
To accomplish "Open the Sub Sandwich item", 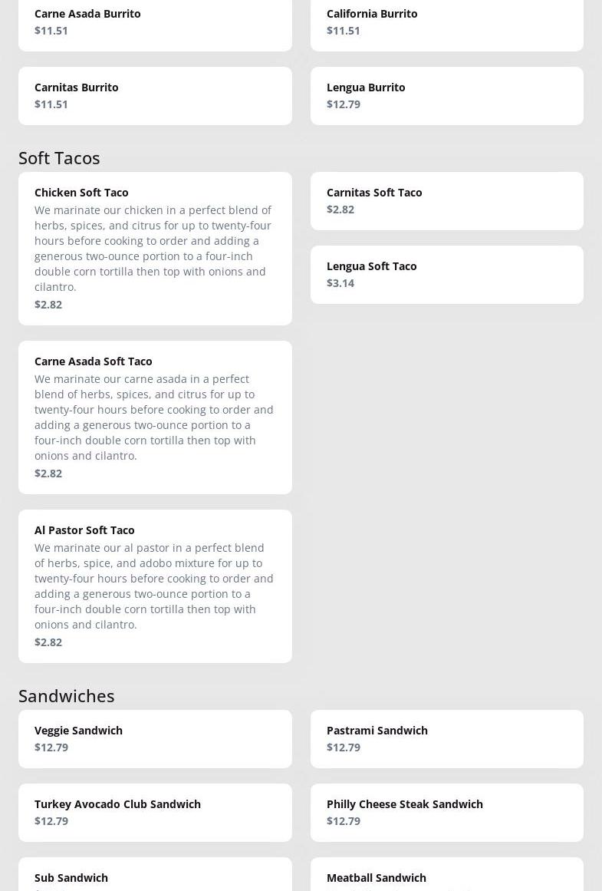I will point(155,874).
